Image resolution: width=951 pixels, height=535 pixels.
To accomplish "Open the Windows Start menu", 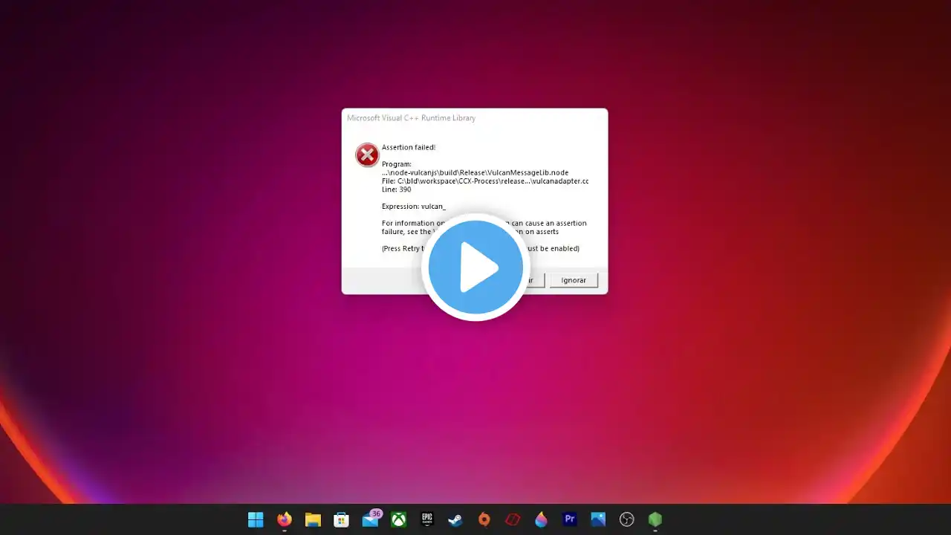I will [x=256, y=519].
